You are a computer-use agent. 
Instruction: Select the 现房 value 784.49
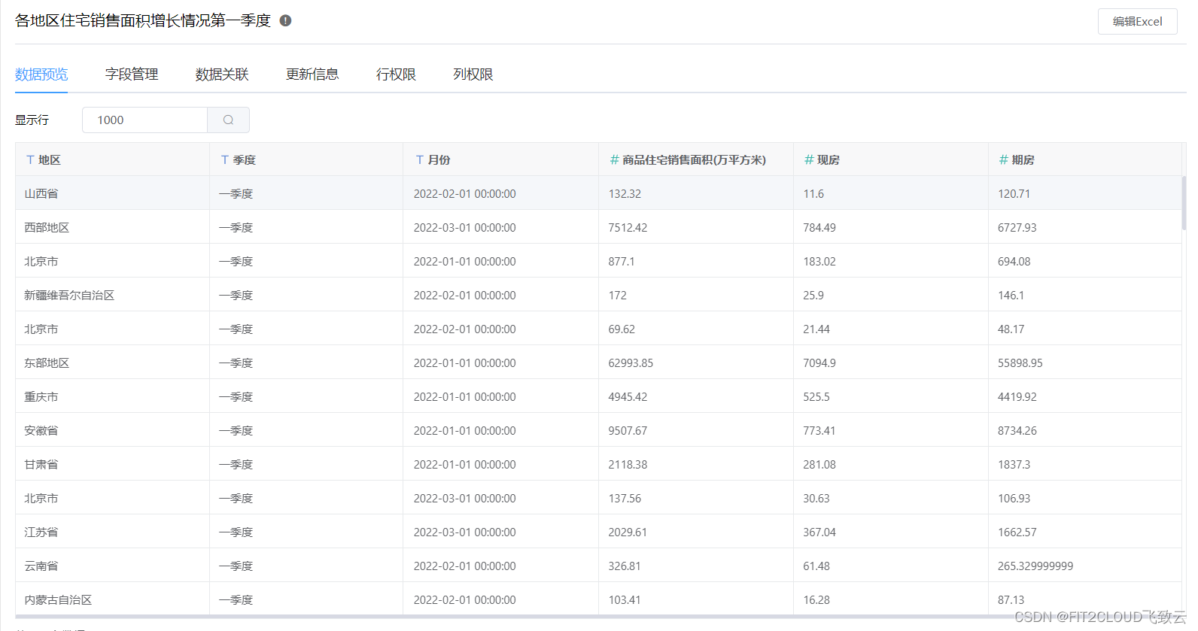click(819, 227)
